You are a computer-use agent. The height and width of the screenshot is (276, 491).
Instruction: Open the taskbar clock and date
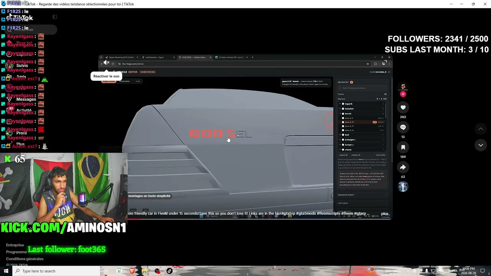tap(468, 271)
